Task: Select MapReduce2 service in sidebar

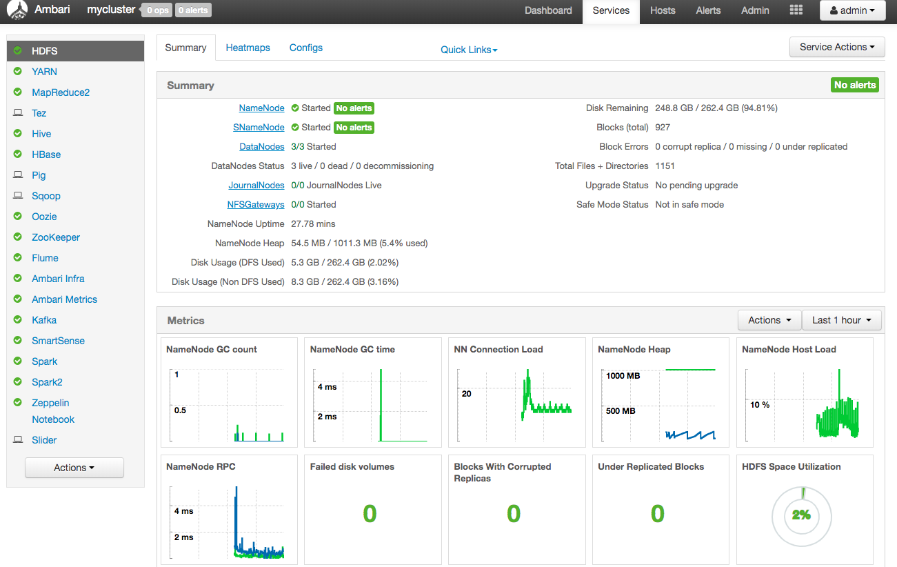Action: pyautogui.click(x=61, y=92)
